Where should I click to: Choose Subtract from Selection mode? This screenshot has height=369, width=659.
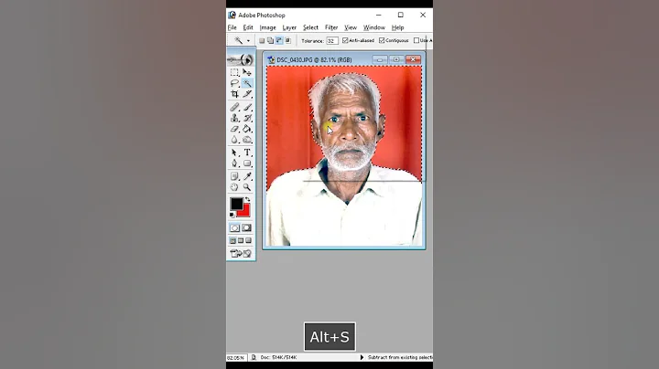point(279,41)
